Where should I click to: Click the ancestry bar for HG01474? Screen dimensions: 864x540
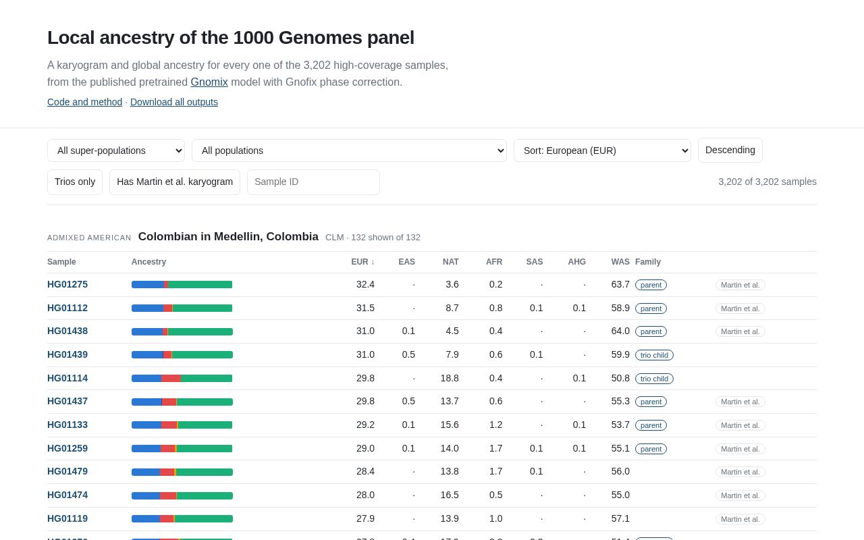[x=182, y=495]
